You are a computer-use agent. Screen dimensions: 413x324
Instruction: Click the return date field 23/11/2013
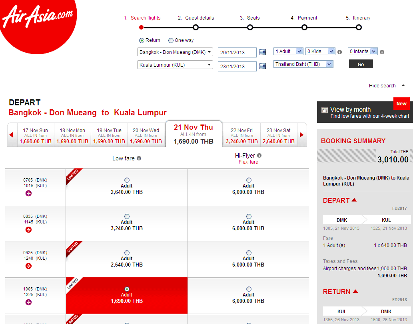tap(237, 66)
